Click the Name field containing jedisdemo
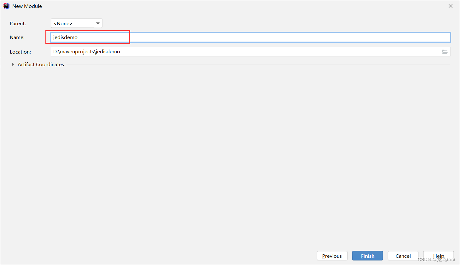Viewport: 460px width, 265px height. click(x=250, y=37)
